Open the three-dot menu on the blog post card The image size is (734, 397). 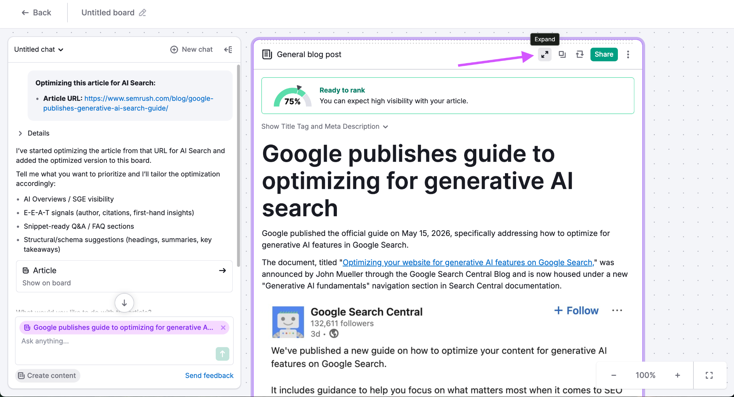pos(628,55)
